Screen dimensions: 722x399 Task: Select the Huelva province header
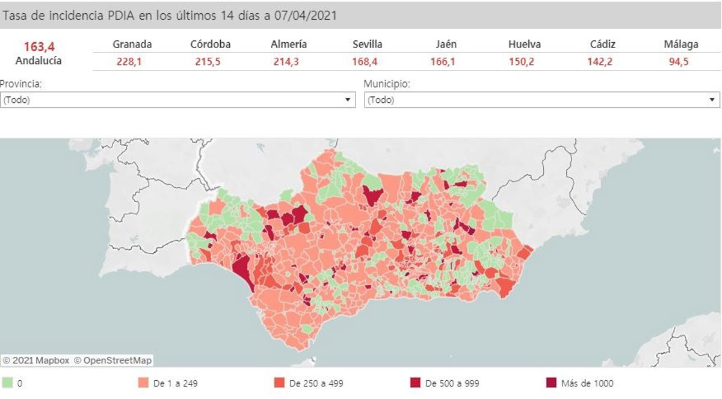pos(524,44)
